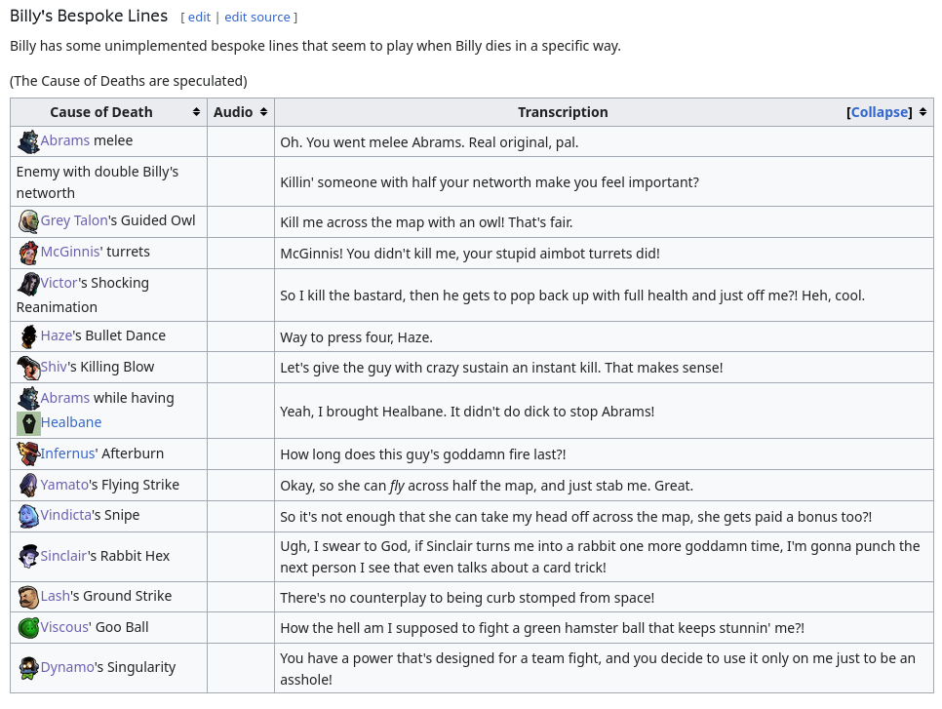Click the Haze hero portrait icon
The width and height of the screenshot is (942, 709).
tap(28, 336)
